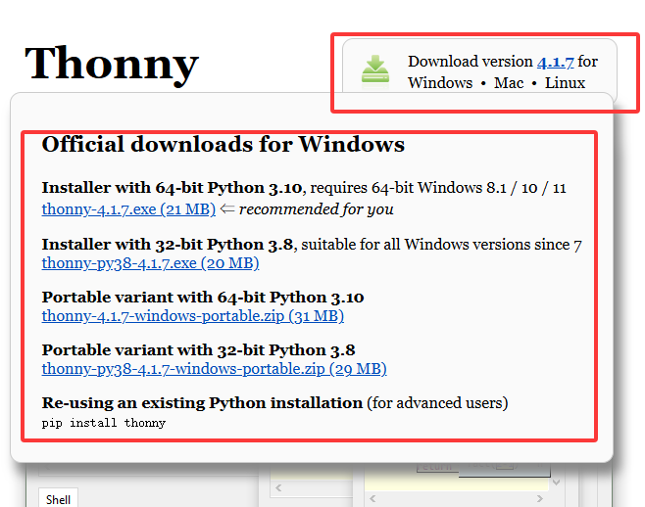The height and width of the screenshot is (507, 645).
Task: Select Mac in the download box
Action: point(509,83)
